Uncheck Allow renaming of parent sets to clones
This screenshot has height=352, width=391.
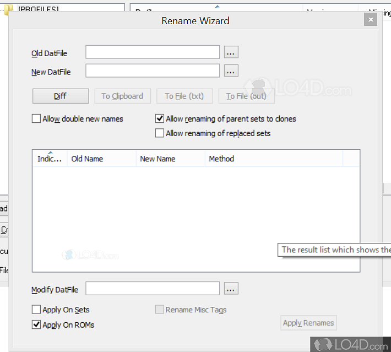(160, 118)
